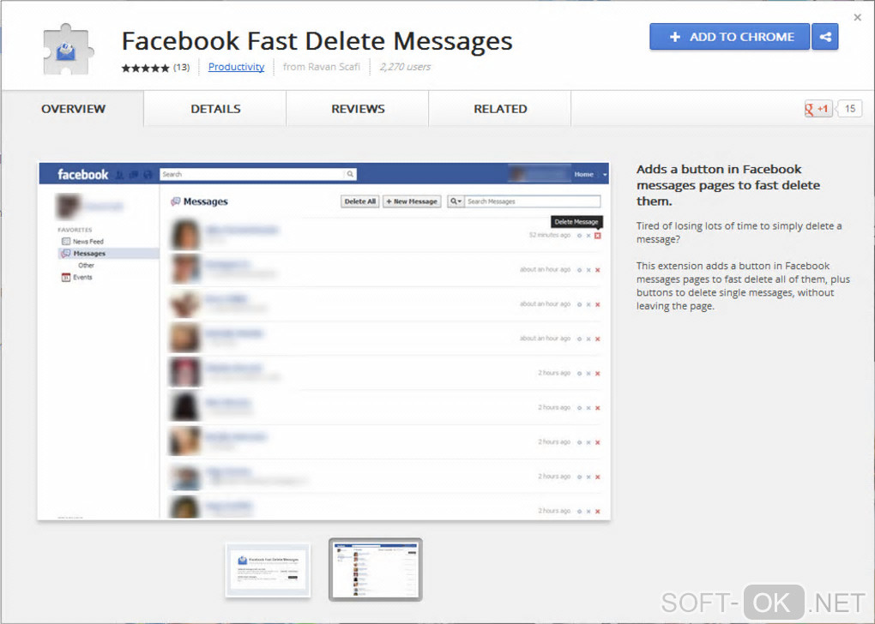The height and width of the screenshot is (624, 875).
Task: Click the 'from Ravan Scafi' author text
Action: click(322, 66)
